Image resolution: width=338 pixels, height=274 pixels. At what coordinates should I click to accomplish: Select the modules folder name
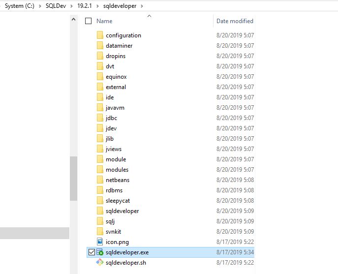click(x=117, y=170)
